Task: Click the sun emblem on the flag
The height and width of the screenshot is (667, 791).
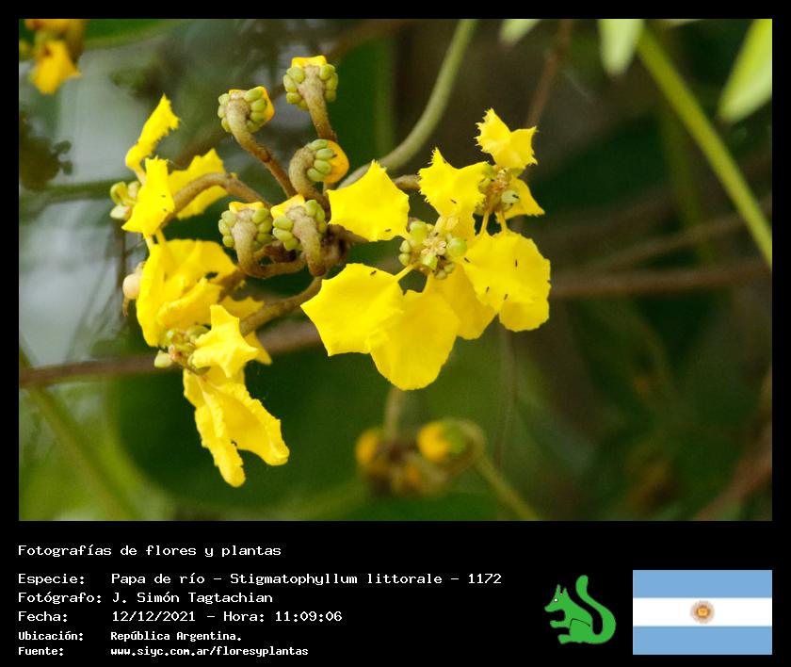Action: point(702,611)
